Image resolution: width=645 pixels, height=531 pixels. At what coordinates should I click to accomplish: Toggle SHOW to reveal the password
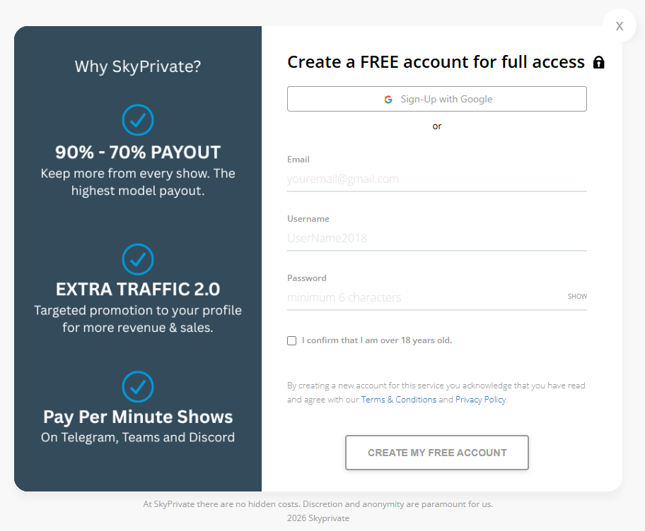coord(577,297)
